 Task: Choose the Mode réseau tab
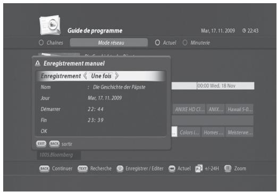109,42
